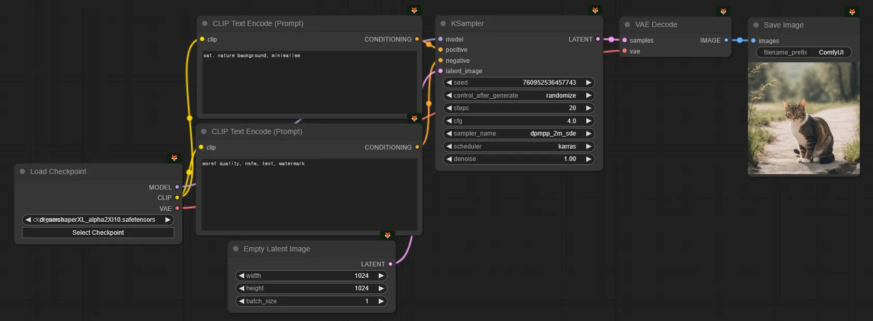Screen dimensions: 873x321
Task: Collapse the top CLIP Text Encode node dot
Action: tap(205, 23)
